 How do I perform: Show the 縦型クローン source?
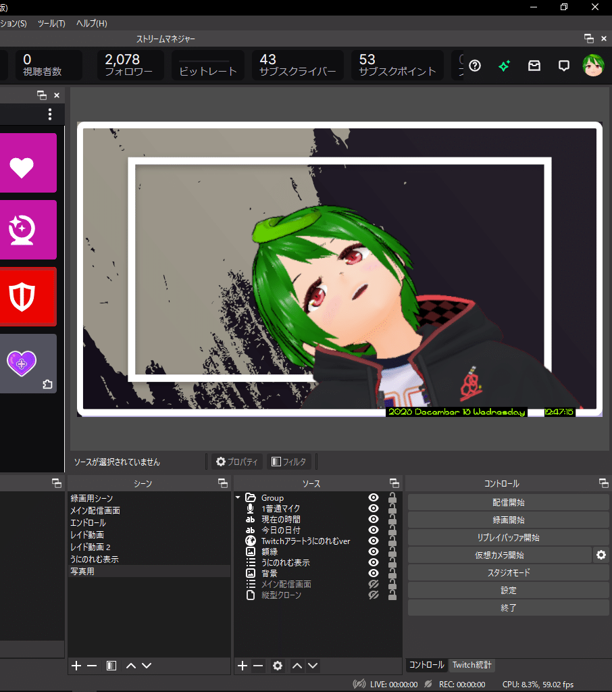click(374, 595)
